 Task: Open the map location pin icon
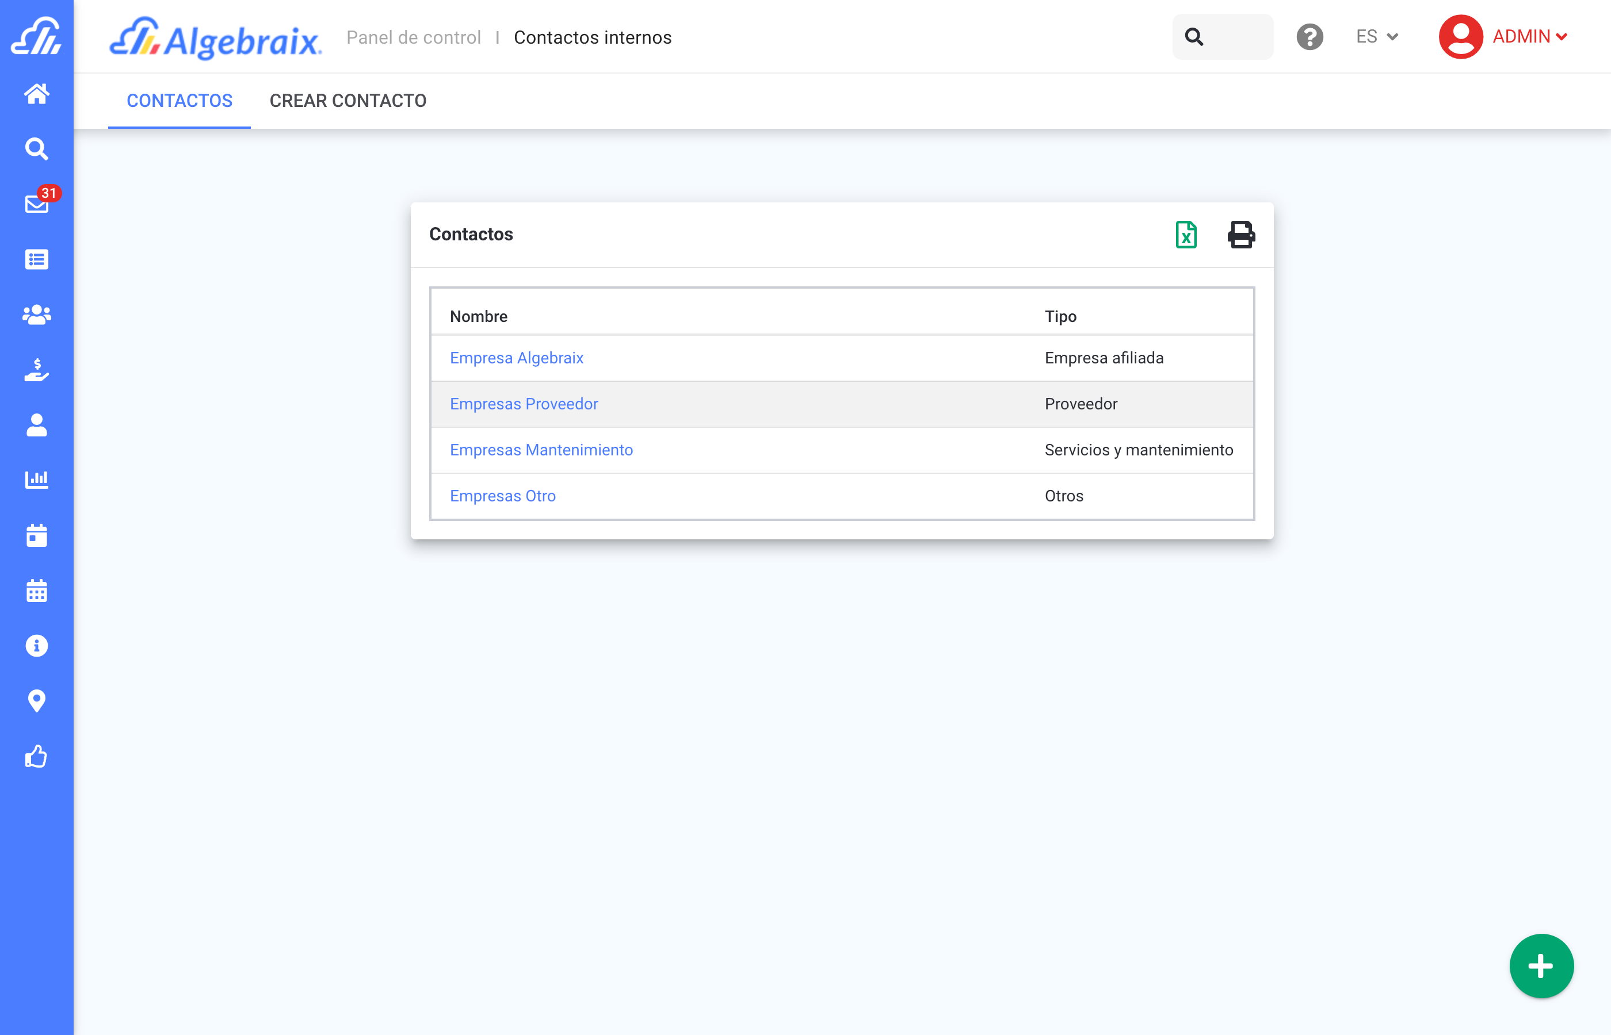[x=36, y=701]
